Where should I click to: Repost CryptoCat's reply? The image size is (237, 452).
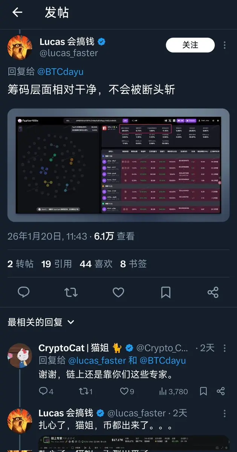(x=86, y=391)
